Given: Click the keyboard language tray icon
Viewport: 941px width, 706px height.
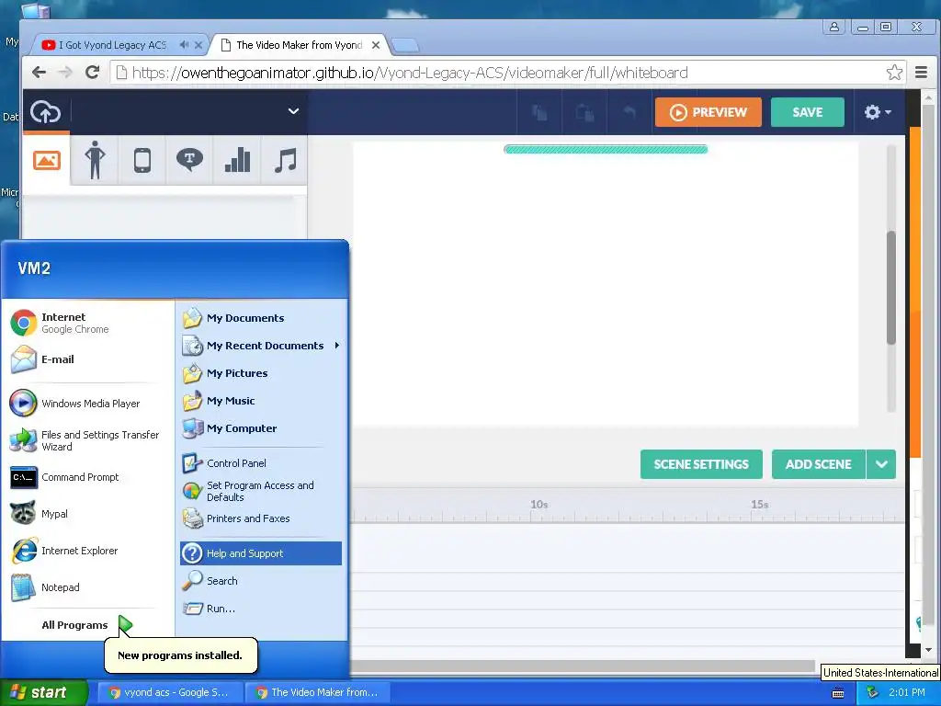Looking at the screenshot, I should pos(838,693).
